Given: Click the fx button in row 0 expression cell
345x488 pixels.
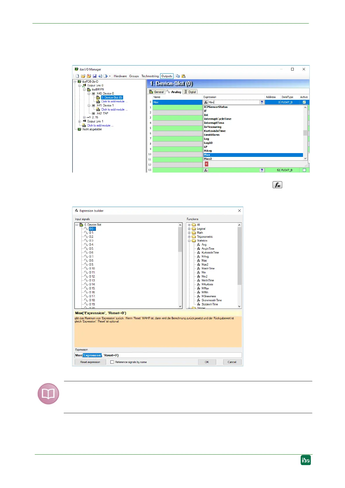Looking at the screenshot, I should tap(206, 102).
